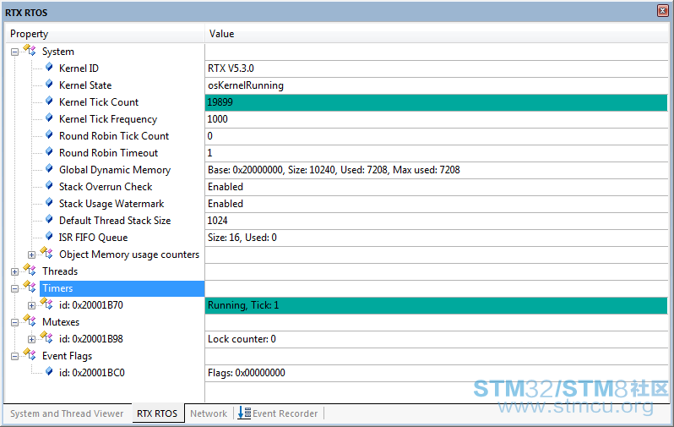The height and width of the screenshot is (427, 674).
Task: Click the 'Flags: 0x00000000' value
Action: (x=247, y=373)
